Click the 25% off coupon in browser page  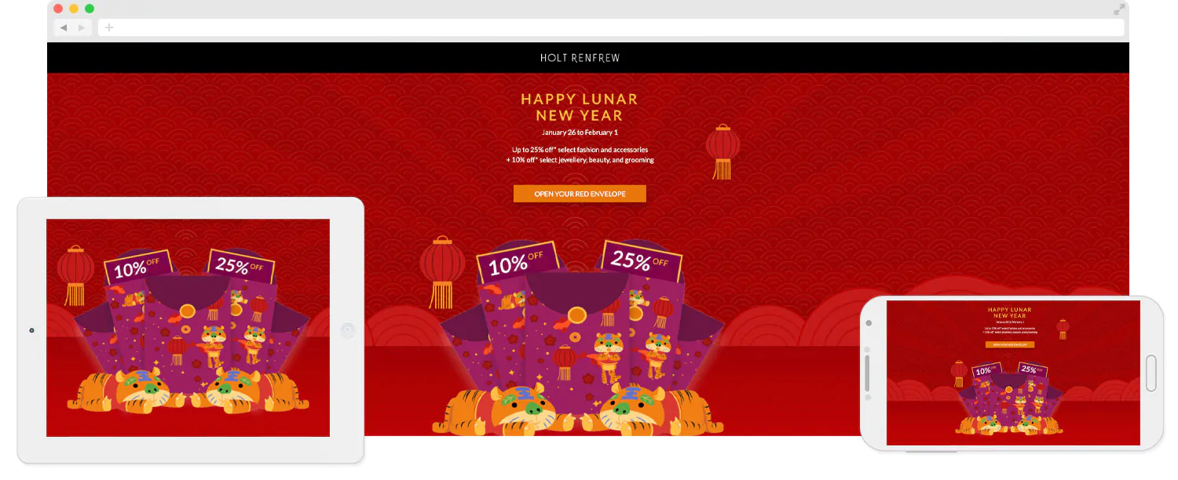[641, 260]
